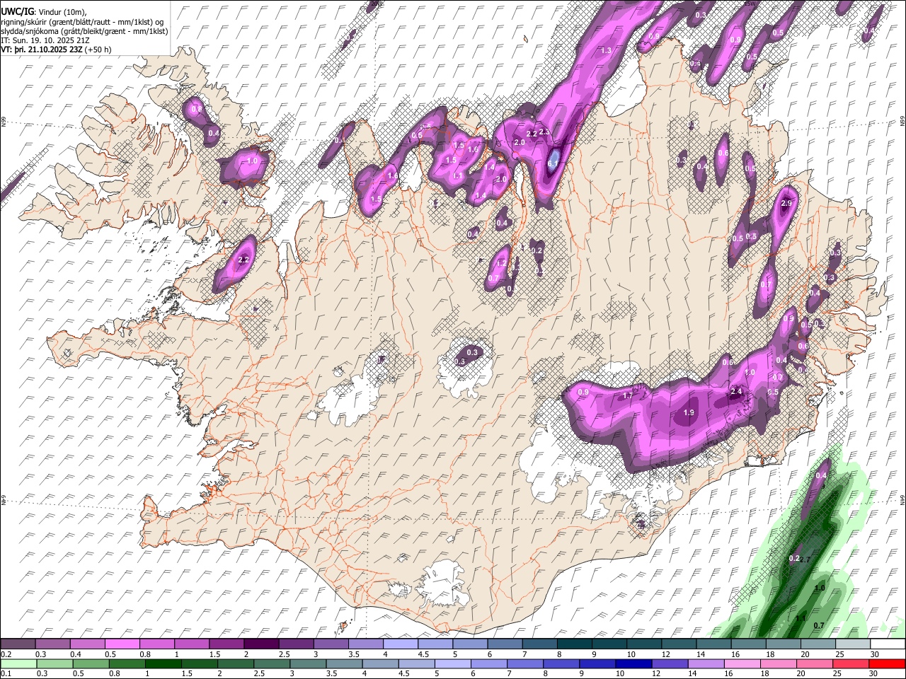Click the upper legend swatch between 3 and 3.5
Image resolution: width=906 pixels, height=679 pixels.
pyautogui.click(x=331, y=644)
